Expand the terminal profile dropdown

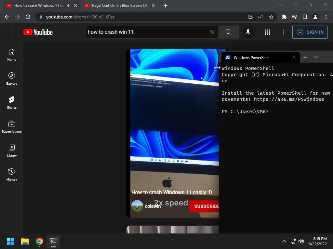316,57
